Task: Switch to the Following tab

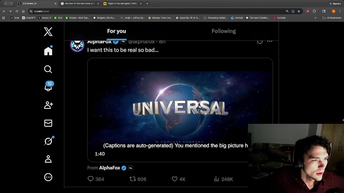Action: click(x=224, y=31)
